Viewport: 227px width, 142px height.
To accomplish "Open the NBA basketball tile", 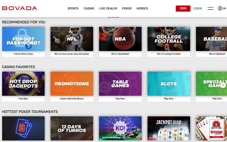I will tap(120, 39).
